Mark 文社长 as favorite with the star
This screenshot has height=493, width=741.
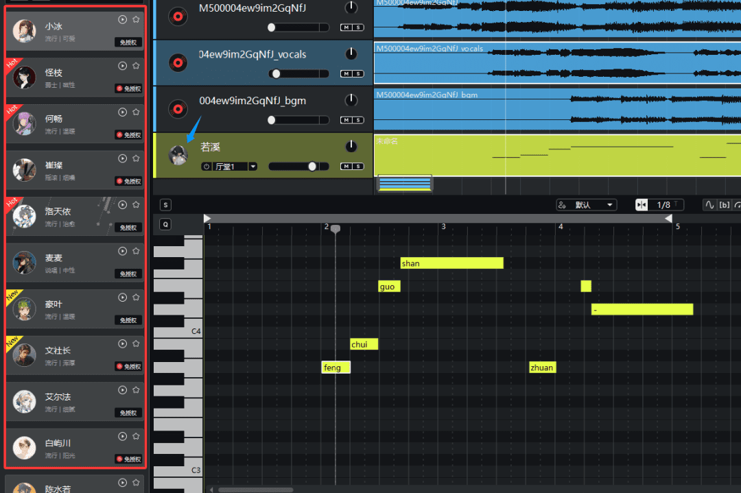tap(136, 344)
